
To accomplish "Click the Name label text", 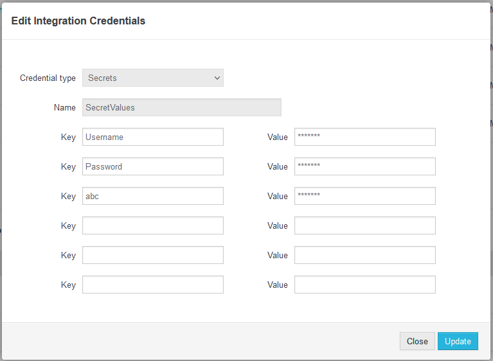I will (x=64, y=107).
